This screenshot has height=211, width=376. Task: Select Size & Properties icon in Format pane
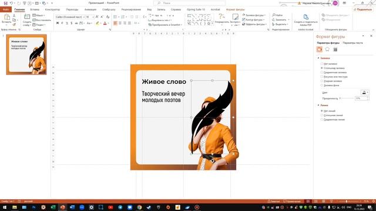click(335, 49)
